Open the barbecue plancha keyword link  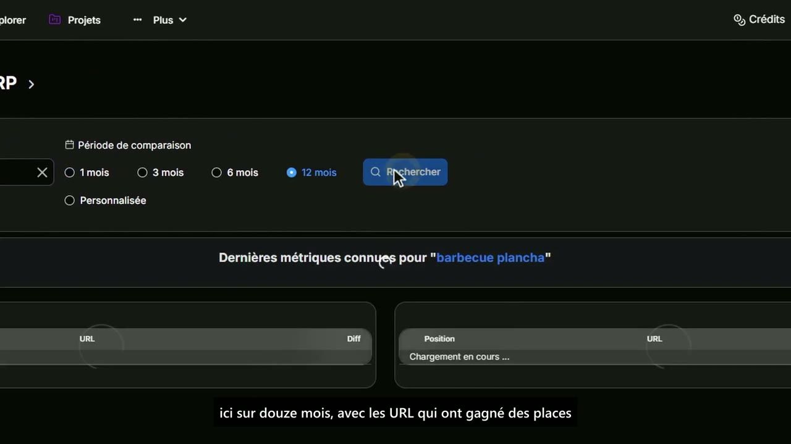tap(490, 258)
